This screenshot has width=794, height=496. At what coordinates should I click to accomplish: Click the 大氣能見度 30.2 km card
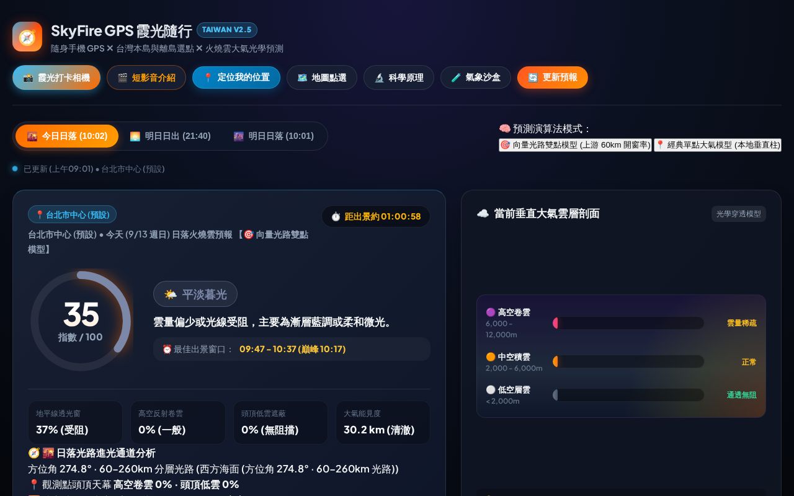pos(383,422)
